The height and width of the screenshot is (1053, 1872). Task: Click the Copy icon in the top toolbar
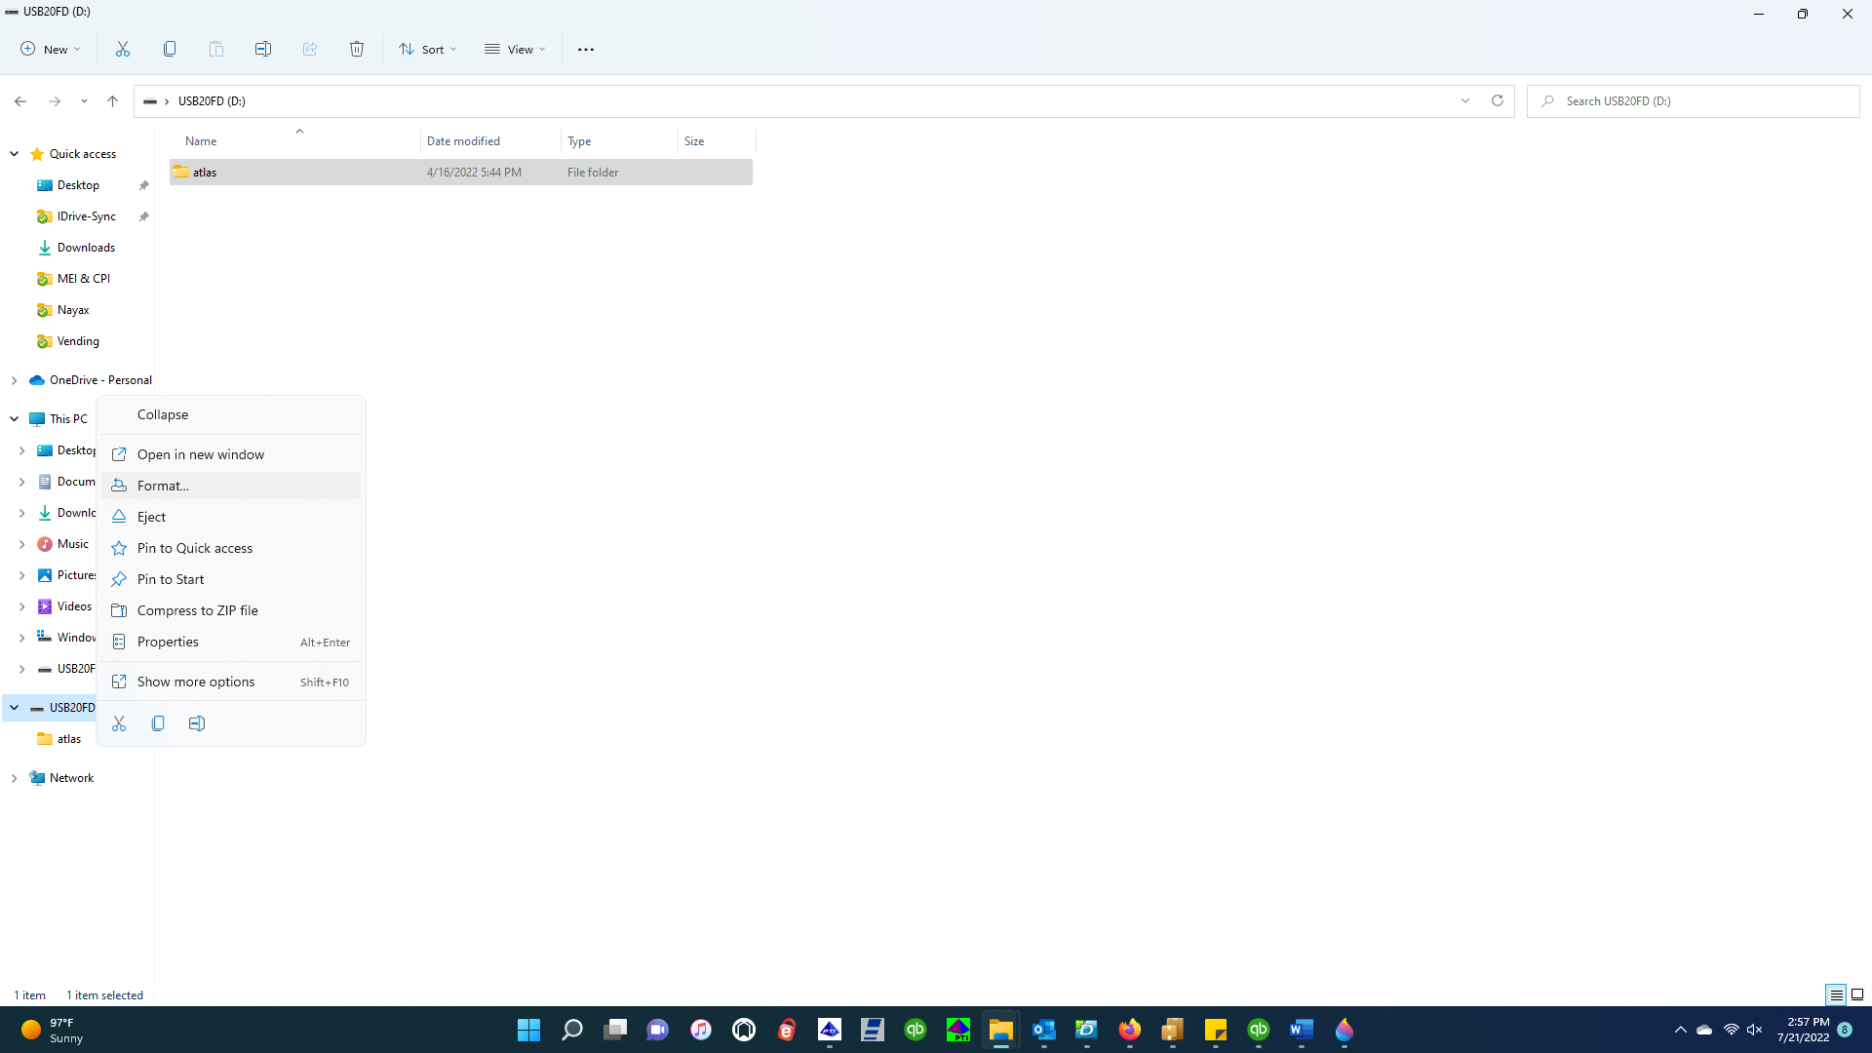pyautogui.click(x=170, y=49)
